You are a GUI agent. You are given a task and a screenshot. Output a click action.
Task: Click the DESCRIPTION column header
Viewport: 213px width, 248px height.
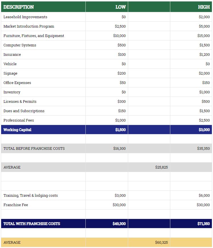pos(19,7)
